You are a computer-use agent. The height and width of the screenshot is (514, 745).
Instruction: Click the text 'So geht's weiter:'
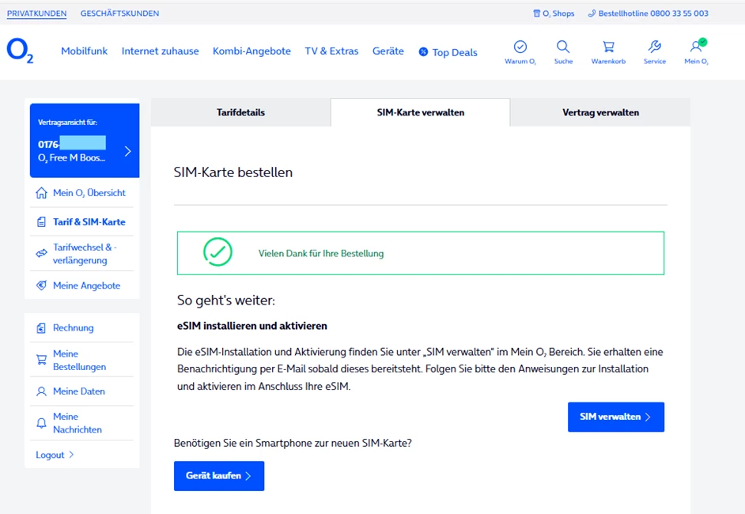(226, 300)
